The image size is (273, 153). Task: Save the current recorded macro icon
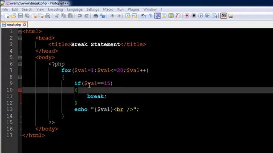click(x=215, y=16)
